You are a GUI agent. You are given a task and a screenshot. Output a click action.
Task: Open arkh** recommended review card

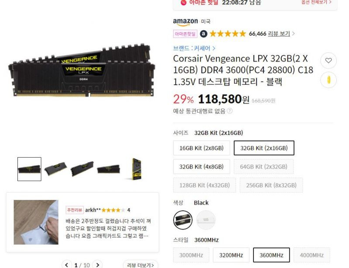pyautogui.click(x=82, y=222)
